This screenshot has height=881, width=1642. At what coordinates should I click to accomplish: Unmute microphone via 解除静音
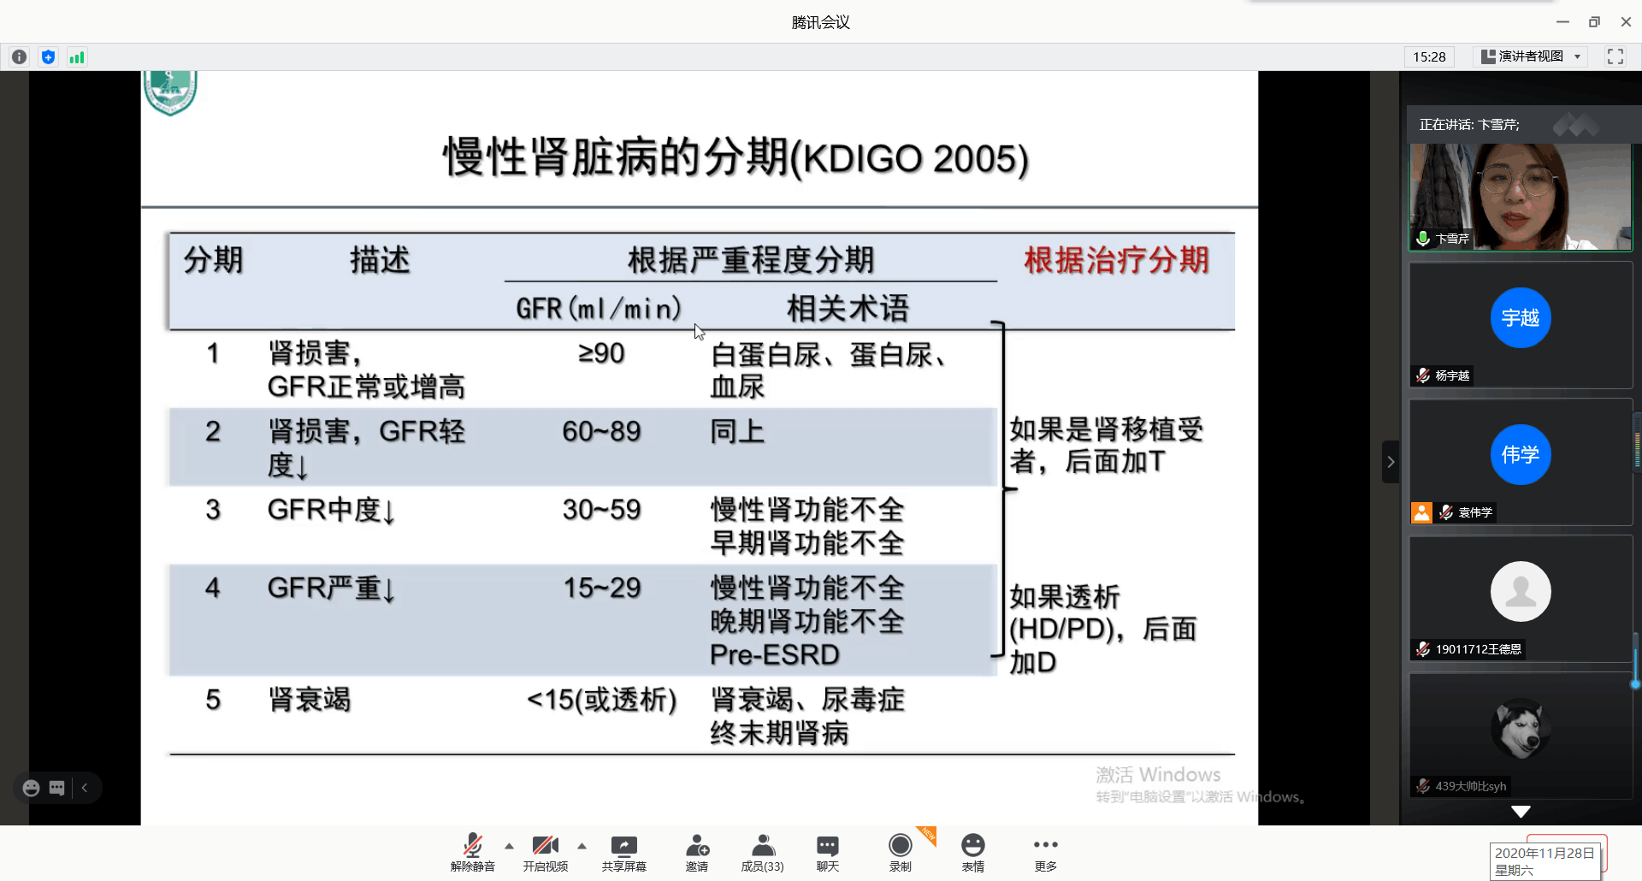(x=472, y=853)
